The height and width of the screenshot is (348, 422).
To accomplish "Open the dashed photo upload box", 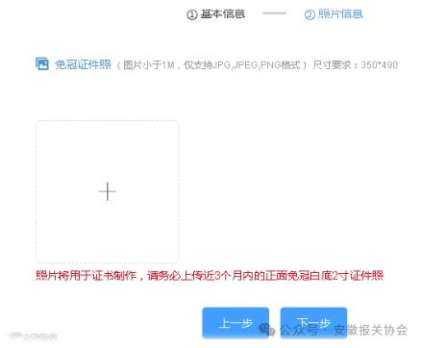I will pos(108,191).
